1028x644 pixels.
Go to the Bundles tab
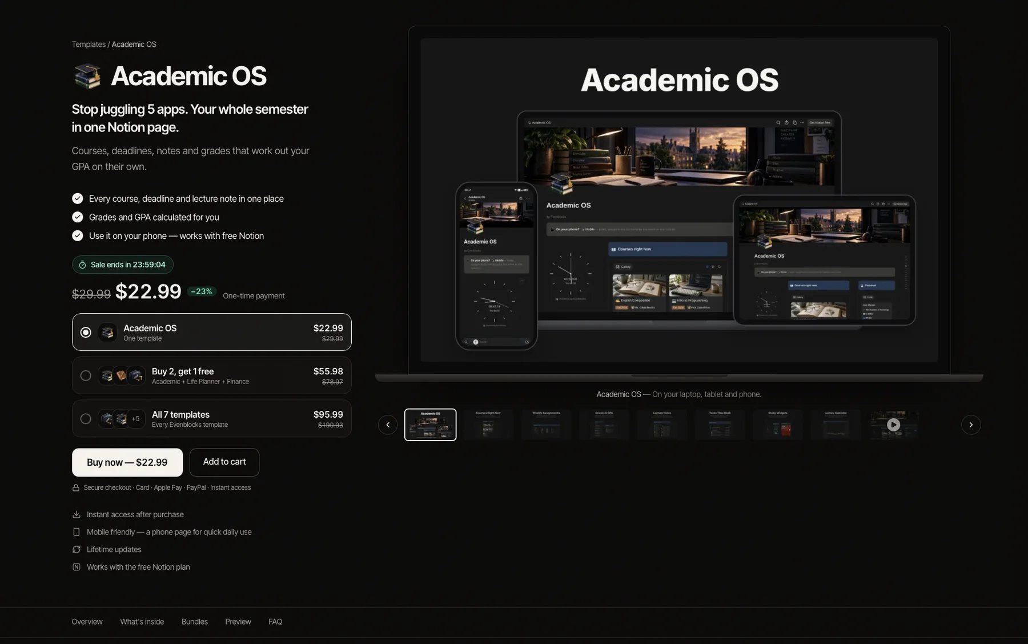point(195,622)
